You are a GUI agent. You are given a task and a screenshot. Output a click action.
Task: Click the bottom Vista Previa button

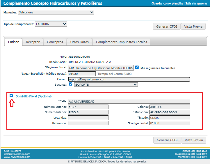pyautogui.click(x=194, y=140)
